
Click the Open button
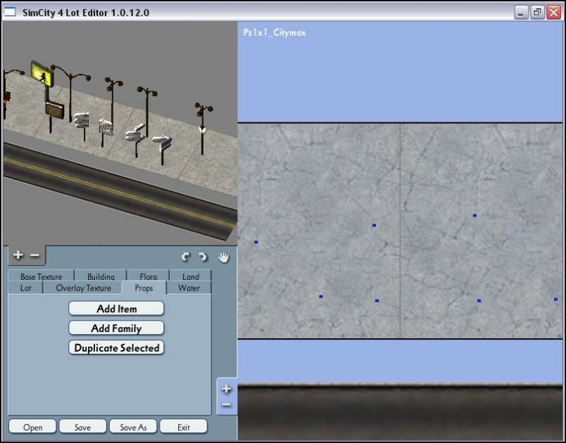point(32,427)
